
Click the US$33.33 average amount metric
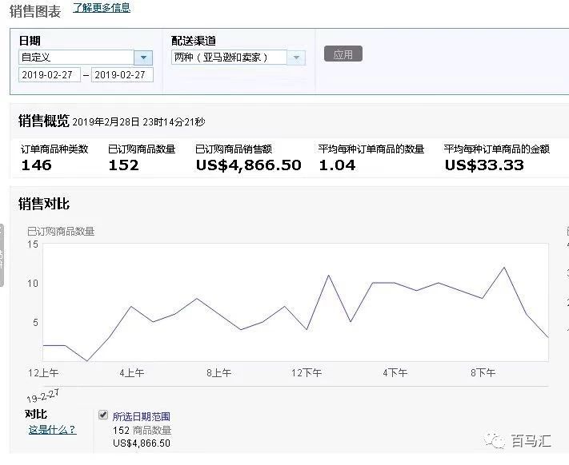[484, 165]
